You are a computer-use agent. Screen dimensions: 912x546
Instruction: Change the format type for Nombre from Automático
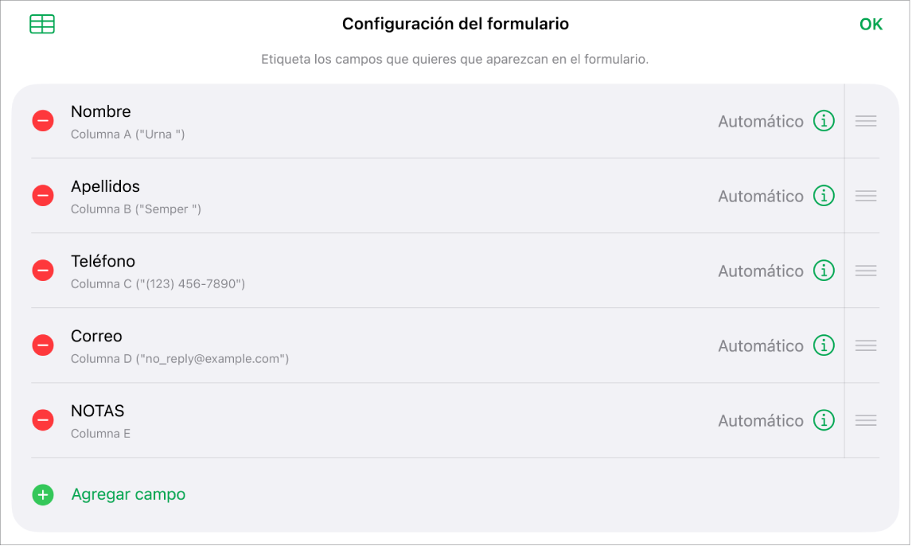click(760, 120)
